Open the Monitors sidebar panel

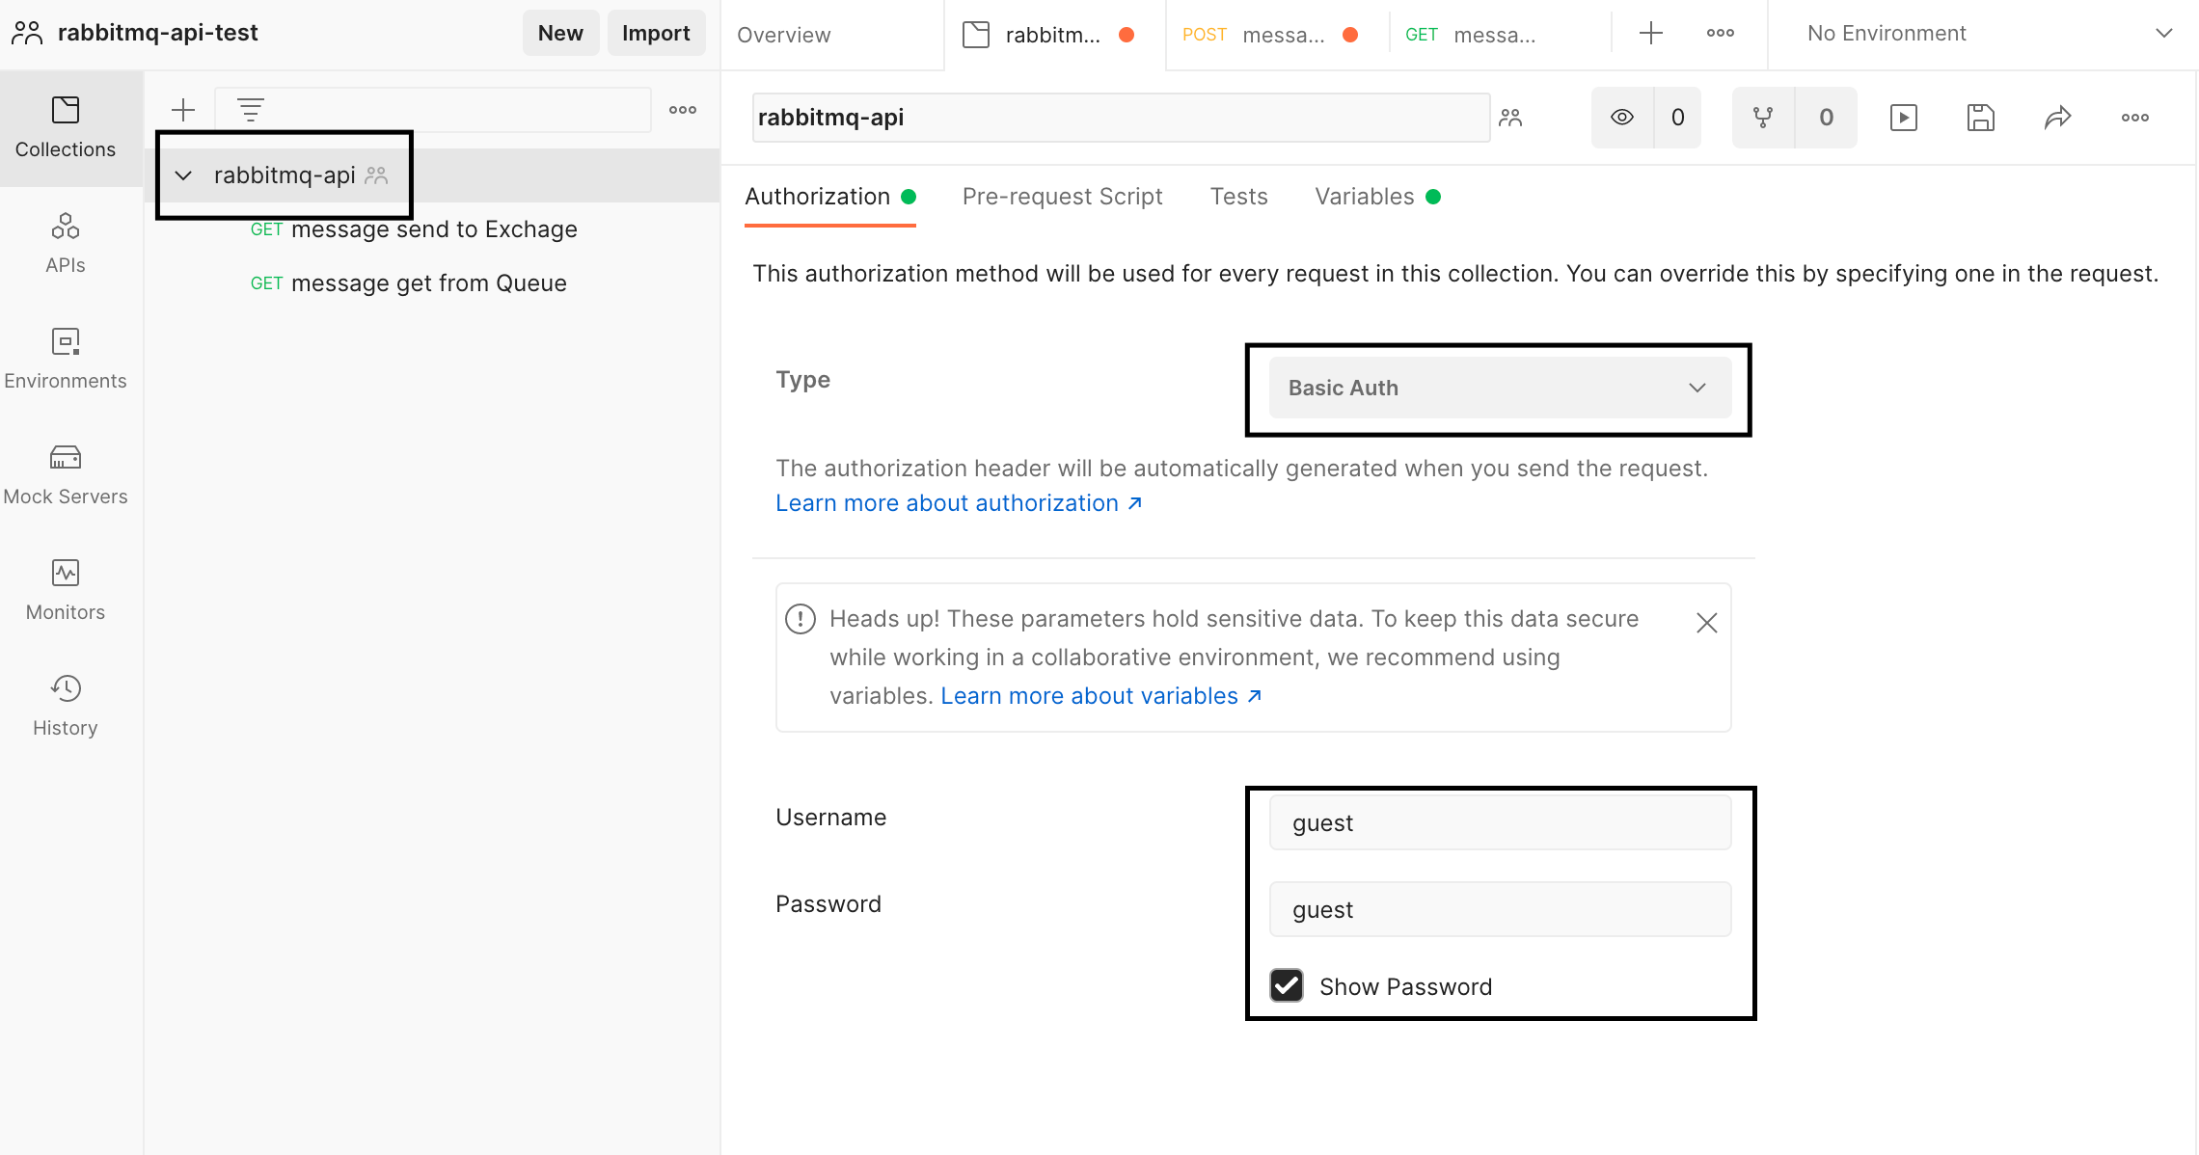point(65,590)
